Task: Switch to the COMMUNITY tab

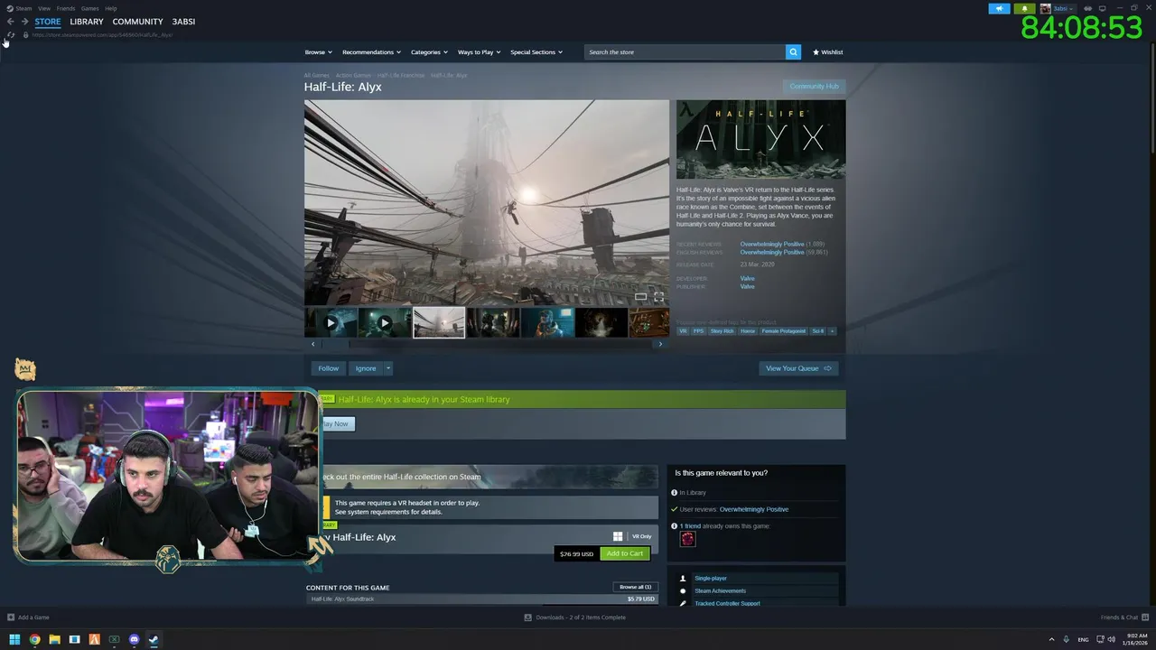Action: [x=138, y=22]
